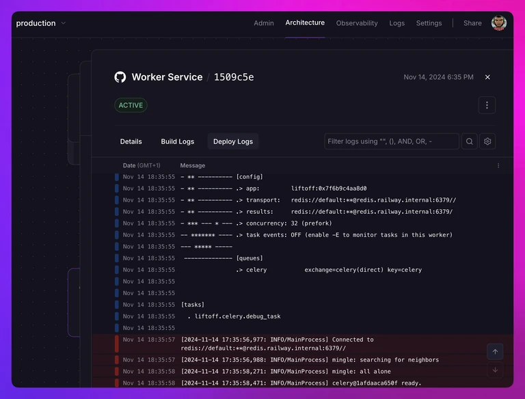This screenshot has width=525, height=399.
Task: Open the Settings nav item
Action: click(429, 23)
